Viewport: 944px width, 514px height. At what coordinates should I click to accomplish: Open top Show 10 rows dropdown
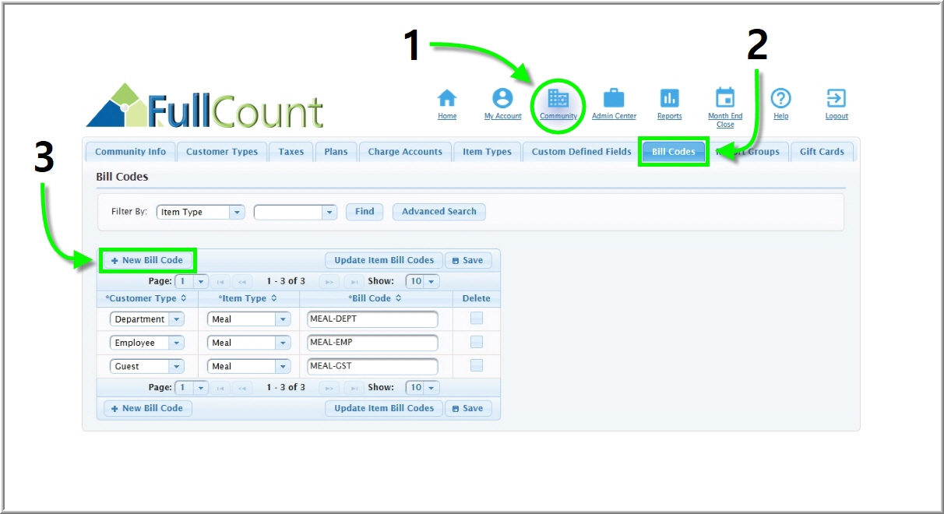tap(431, 281)
